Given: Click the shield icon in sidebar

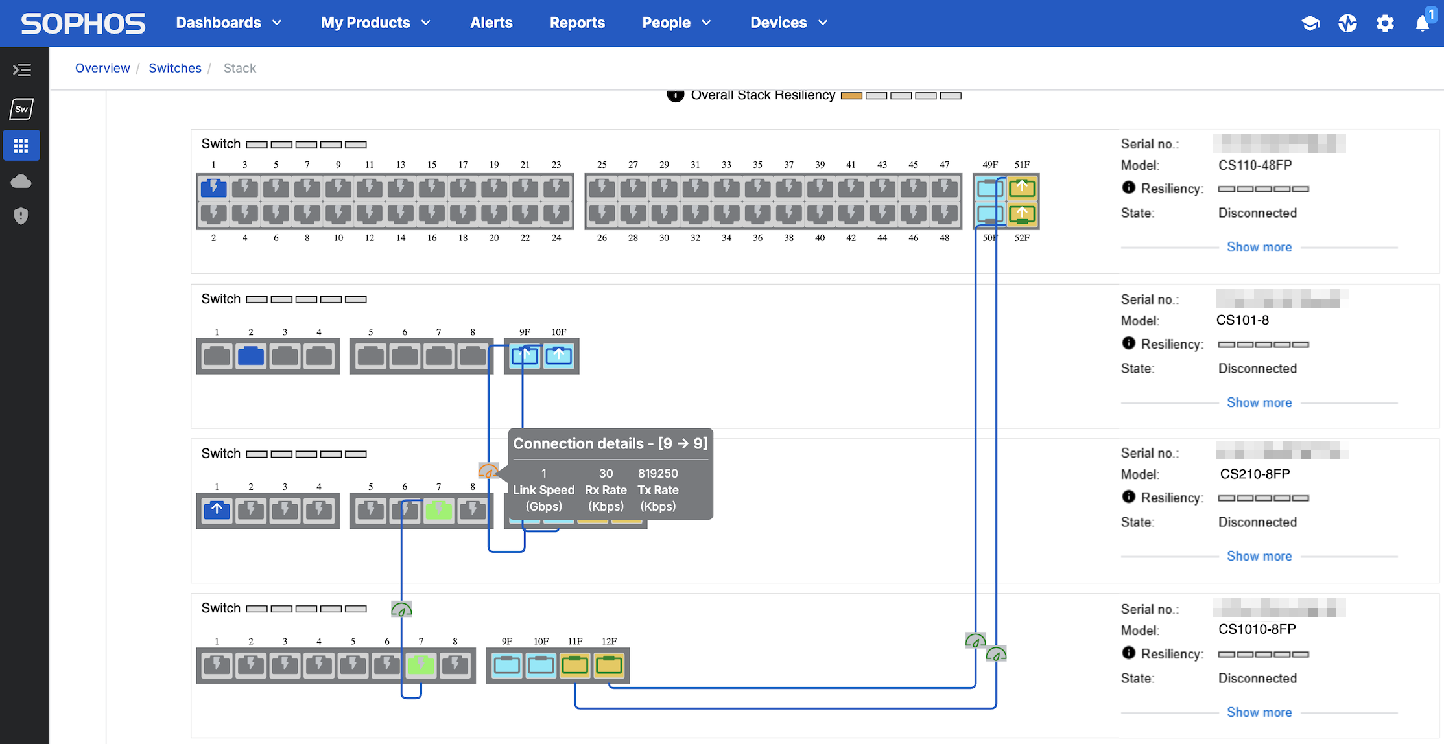Looking at the screenshot, I should [x=21, y=216].
